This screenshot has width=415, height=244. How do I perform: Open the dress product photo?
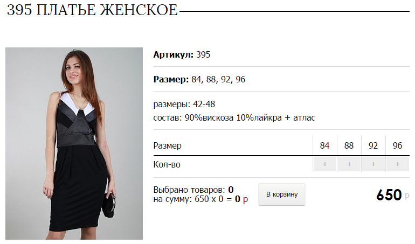(74, 143)
